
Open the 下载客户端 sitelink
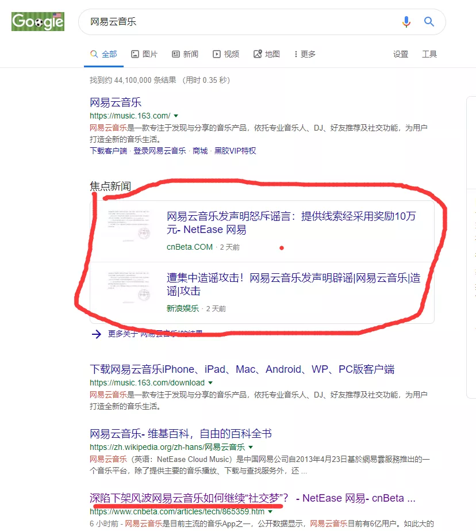click(108, 151)
